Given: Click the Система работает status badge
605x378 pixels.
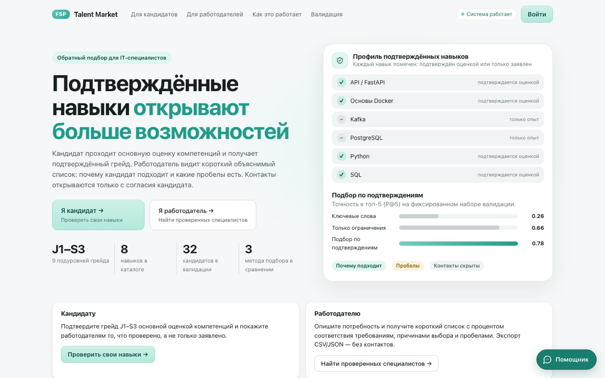Looking at the screenshot, I should click(x=486, y=14).
